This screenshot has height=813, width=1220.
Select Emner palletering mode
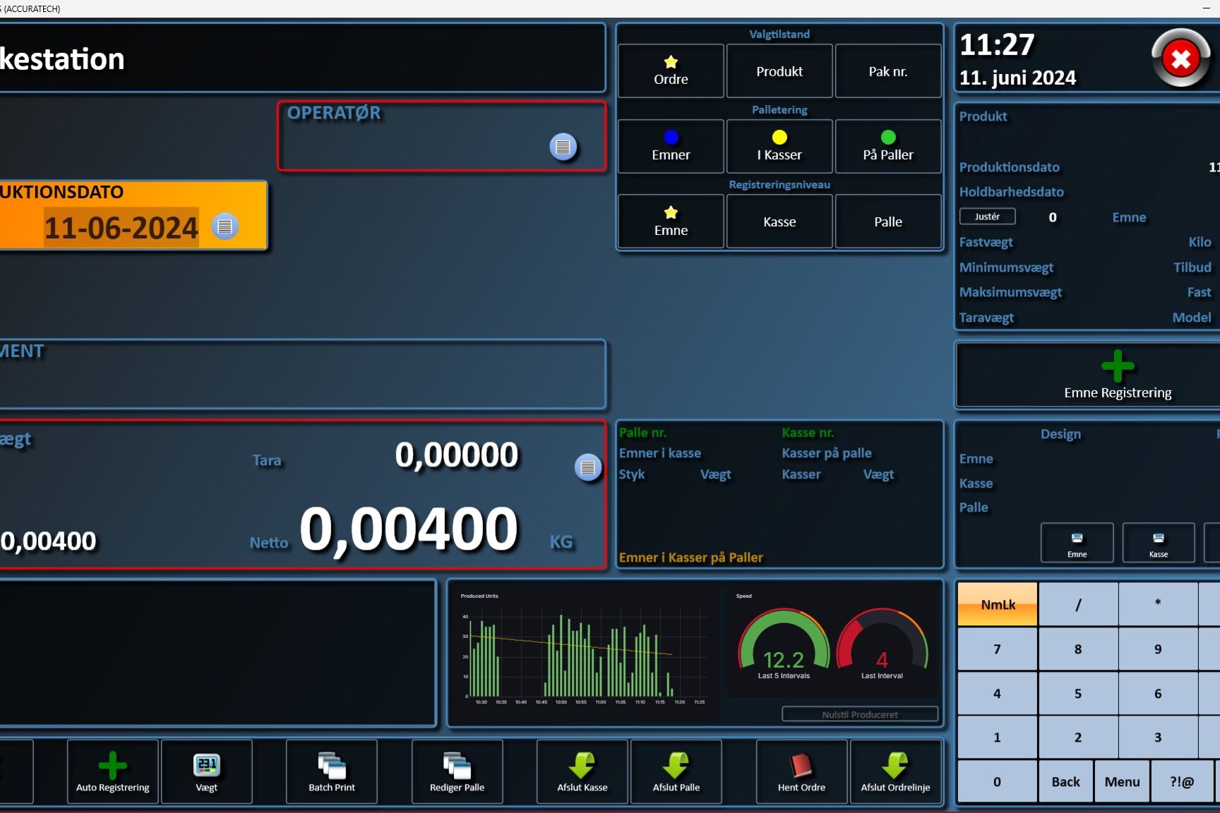(671, 146)
